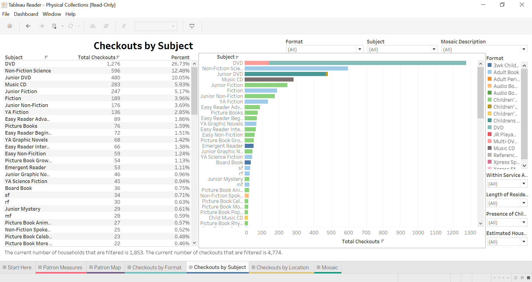The image size is (532, 282).
Task: Open the Window menu
Action: pyautogui.click(x=52, y=14)
